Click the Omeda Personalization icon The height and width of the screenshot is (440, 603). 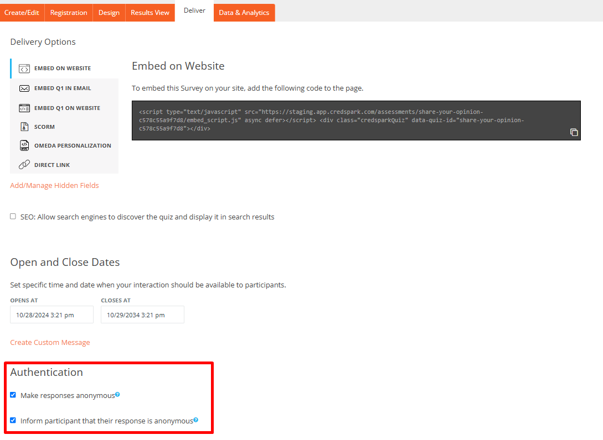click(24, 145)
